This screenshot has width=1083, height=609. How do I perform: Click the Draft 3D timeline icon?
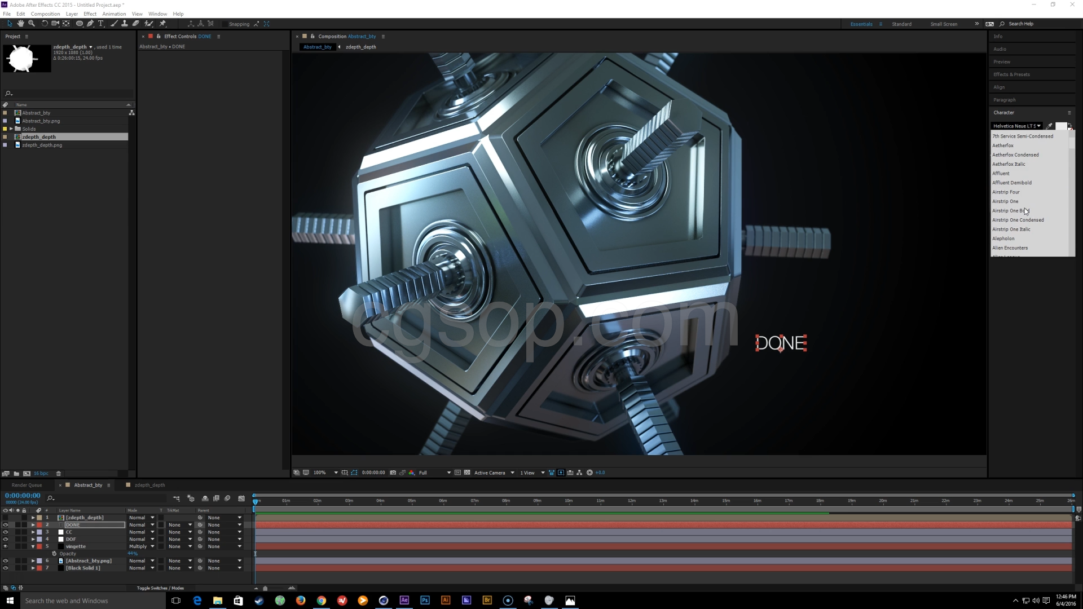click(191, 498)
